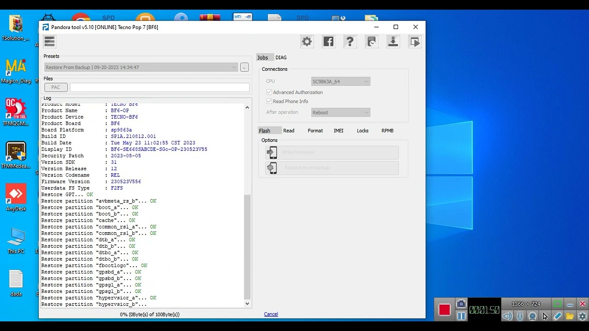Image resolution: width=589 pixels, height=331 pixels.
Task: Click the Write Firmware button label
Action: point(298,152)
